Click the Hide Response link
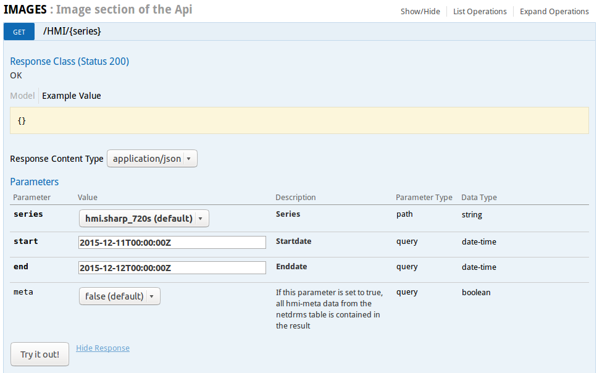The height and width of the screenshot is (373, 602). coord(102,348)
